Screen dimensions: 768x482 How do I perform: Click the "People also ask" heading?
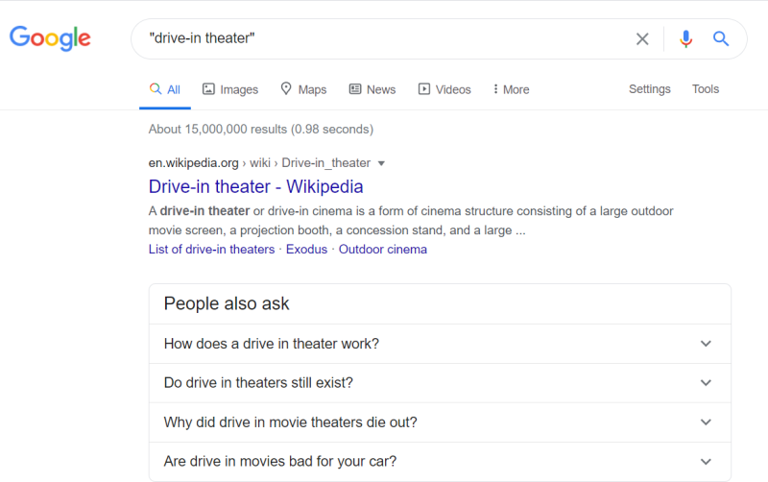pos(227,303)
